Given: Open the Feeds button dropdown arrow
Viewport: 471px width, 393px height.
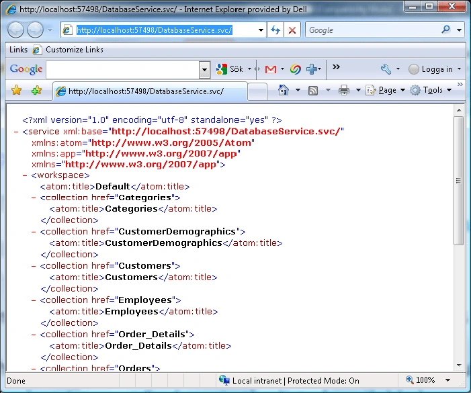Looking at the screenshot, I should 328,90.
